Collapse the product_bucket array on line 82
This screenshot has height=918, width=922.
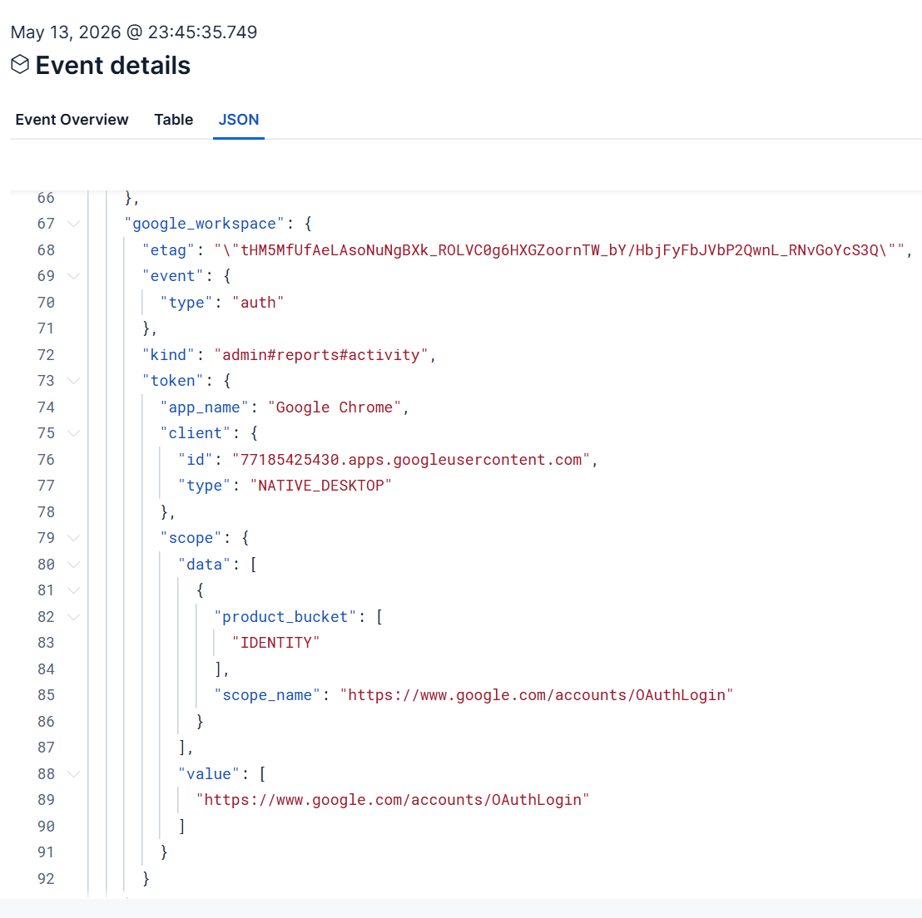73,616
